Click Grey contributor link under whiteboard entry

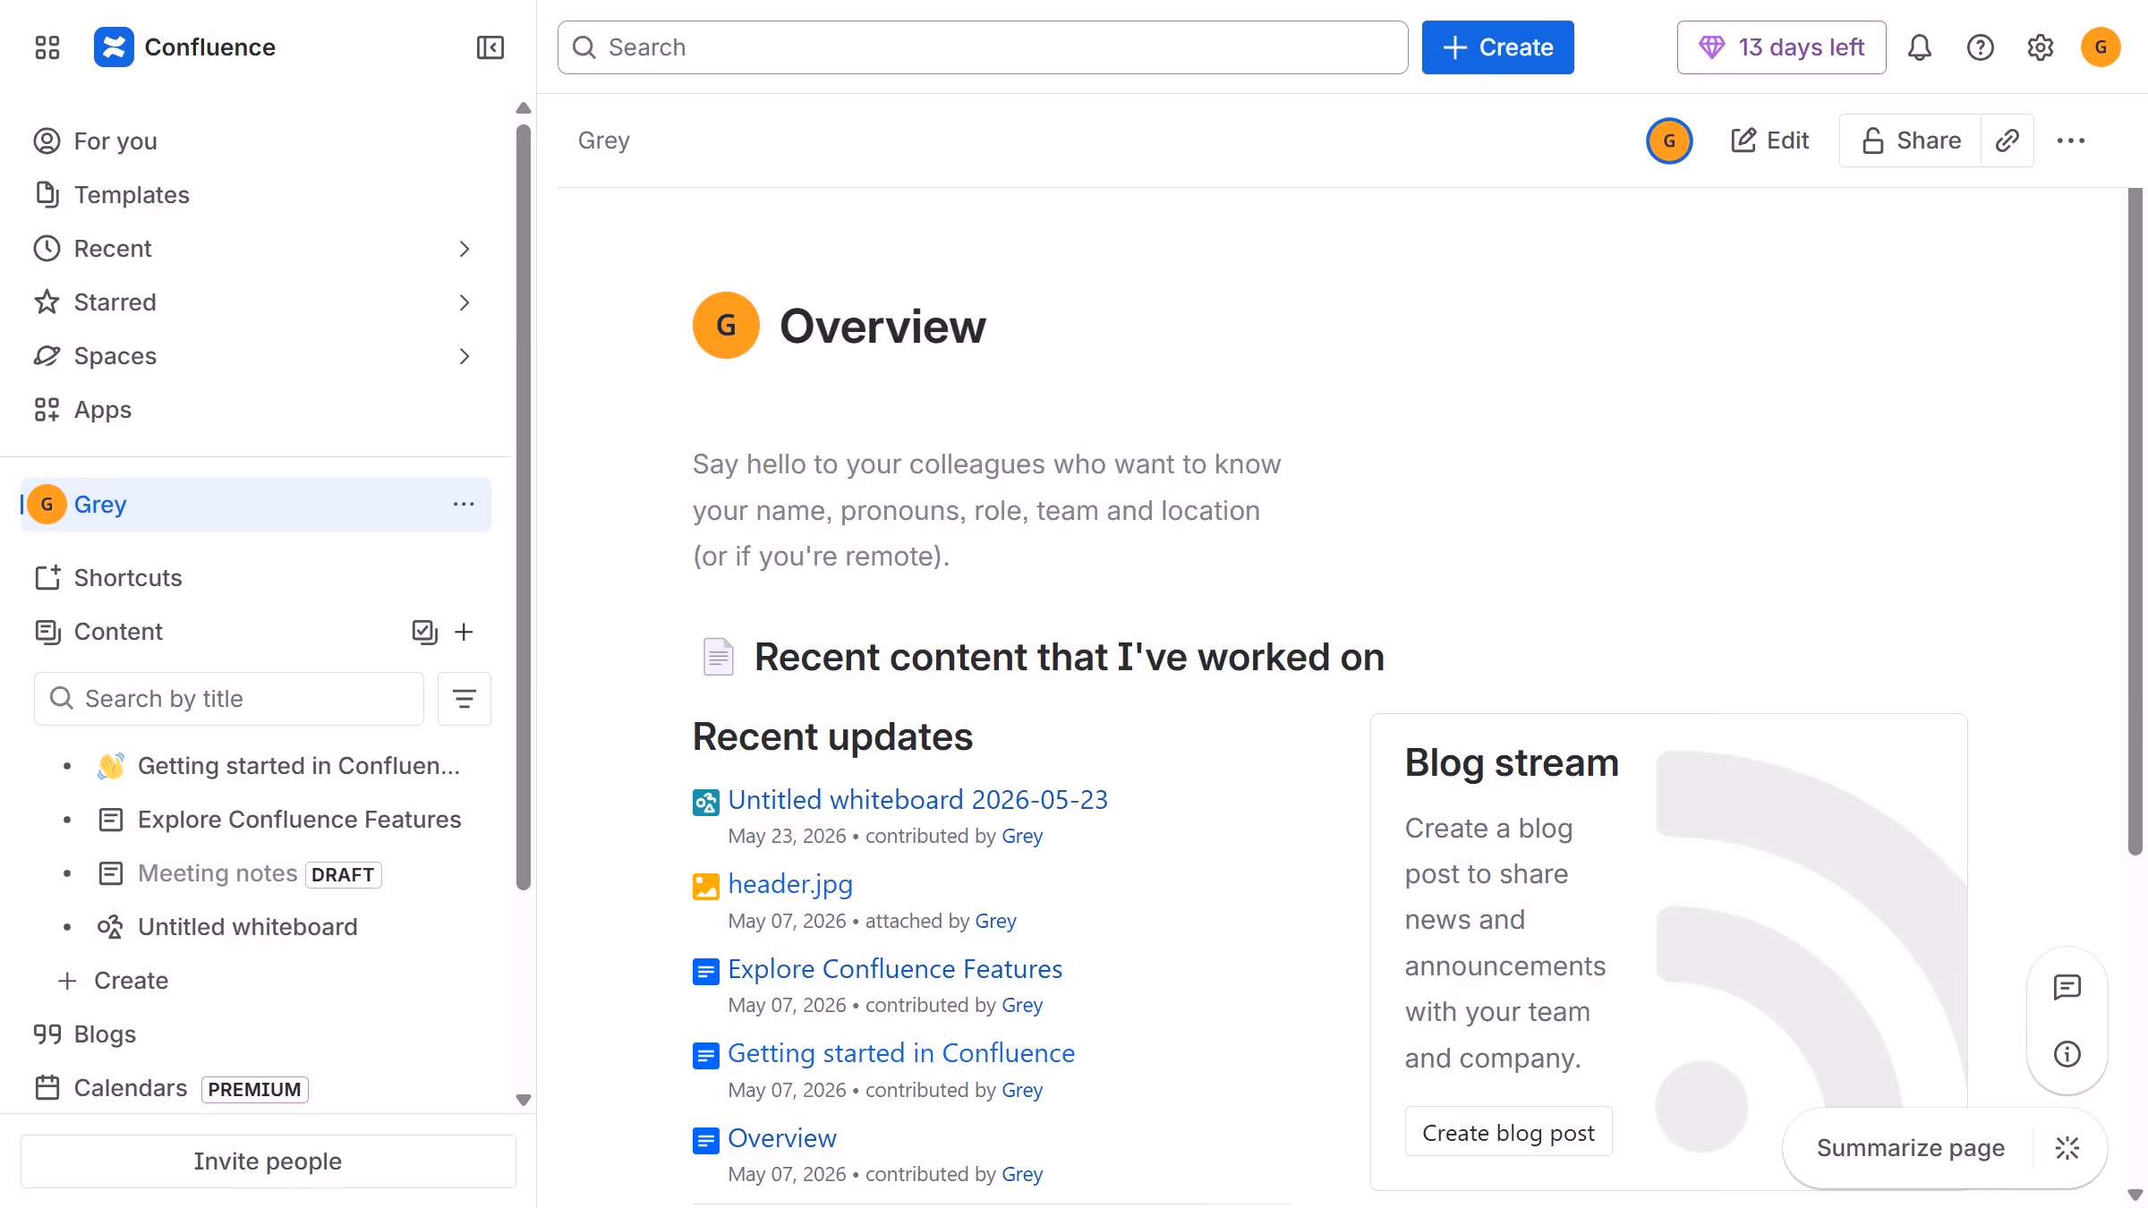tap(1022, 836)
